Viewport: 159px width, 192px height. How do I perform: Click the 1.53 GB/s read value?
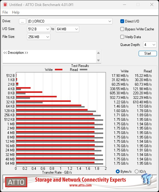144,106
